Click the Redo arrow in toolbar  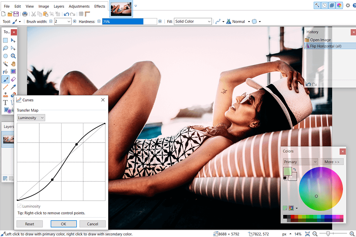[x=73, y=14]
